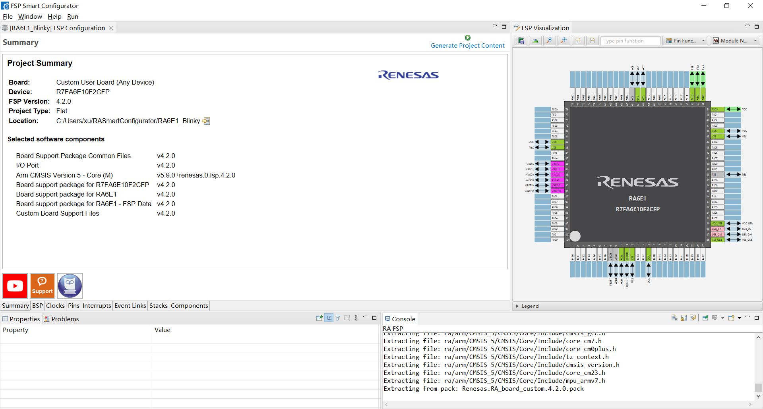Click Open Console icon
The height and width of the screenshot is (409, 763).
point(731,318)
